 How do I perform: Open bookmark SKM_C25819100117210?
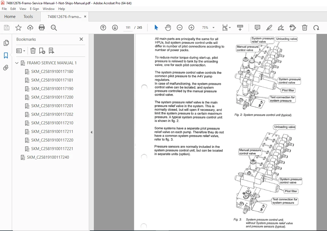pos(52,123)
